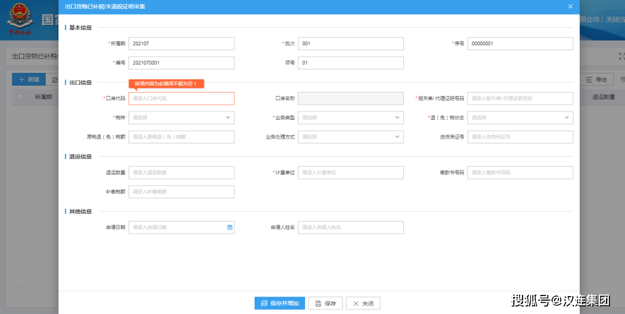This screenshot has height=314, width=625.
Task: Focus the 申请人姓名 input field
Action: click(351, 227)
